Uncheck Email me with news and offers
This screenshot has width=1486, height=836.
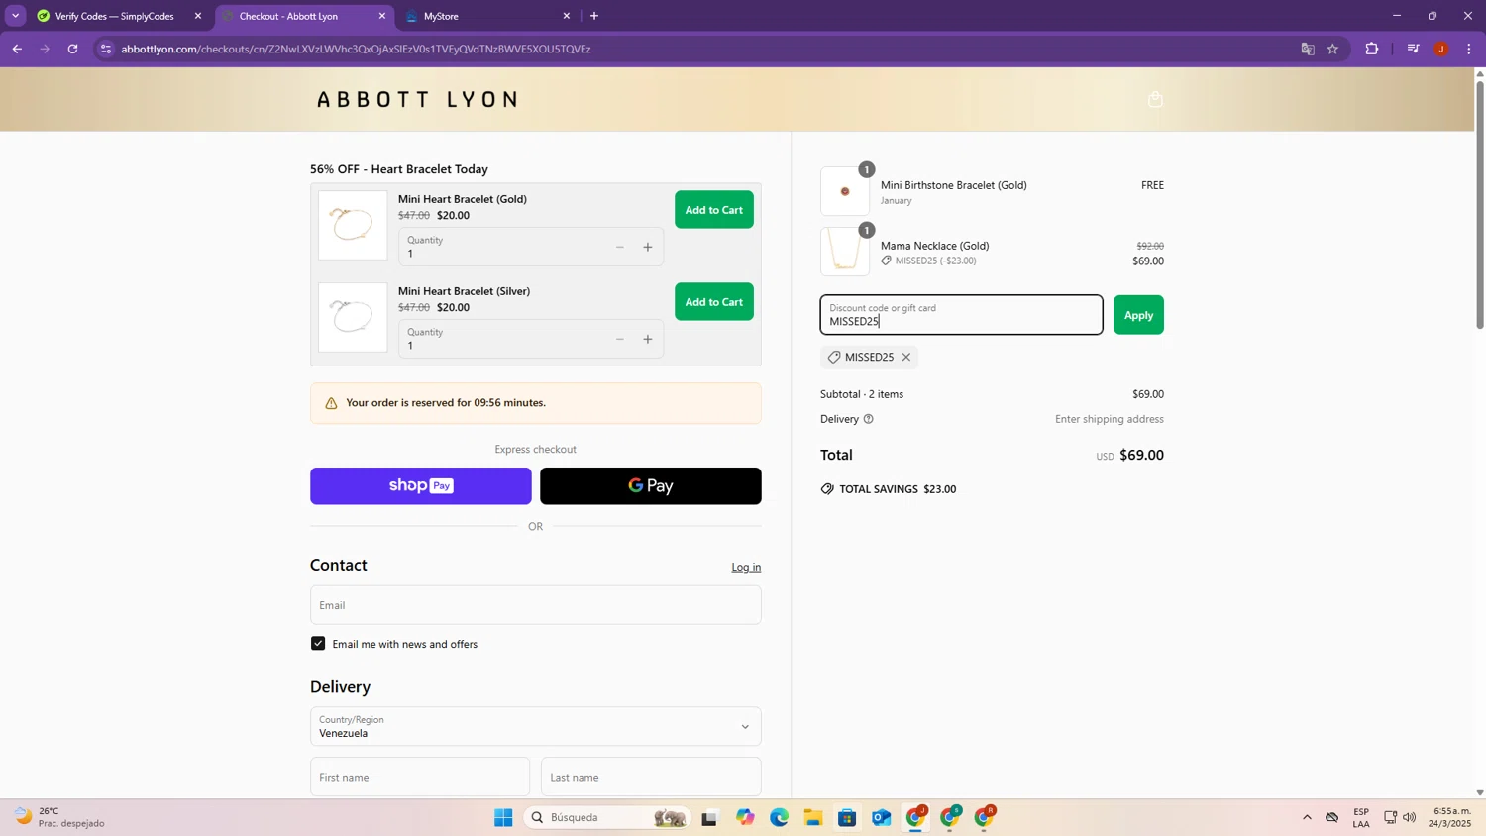pos(318,644)
